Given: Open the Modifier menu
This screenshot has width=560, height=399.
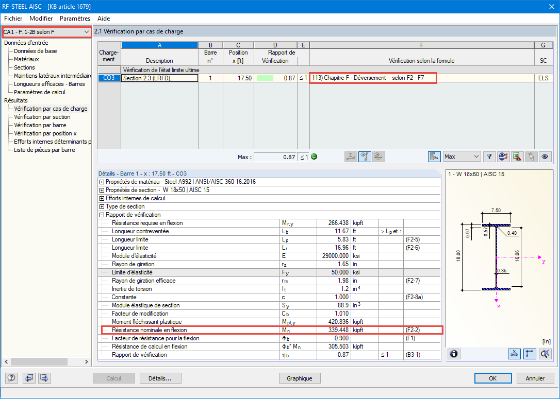Looking at the screenshot, I should click(41, 19).
